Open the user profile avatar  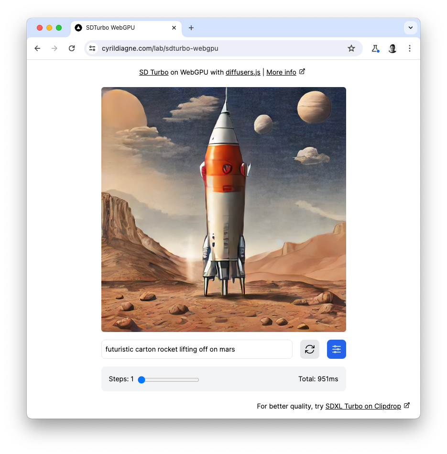pos(392,48)
